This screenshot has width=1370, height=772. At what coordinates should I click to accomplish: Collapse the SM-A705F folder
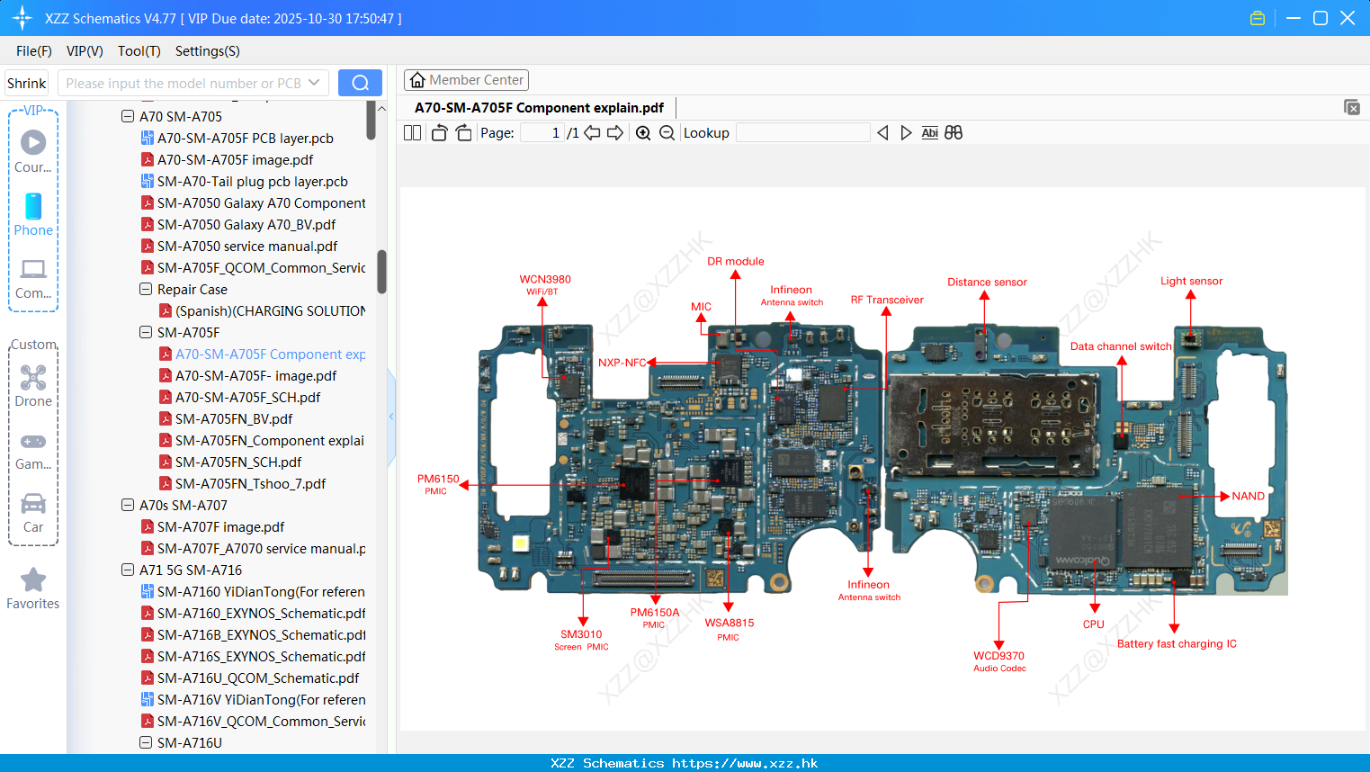[x=146, y=332]
